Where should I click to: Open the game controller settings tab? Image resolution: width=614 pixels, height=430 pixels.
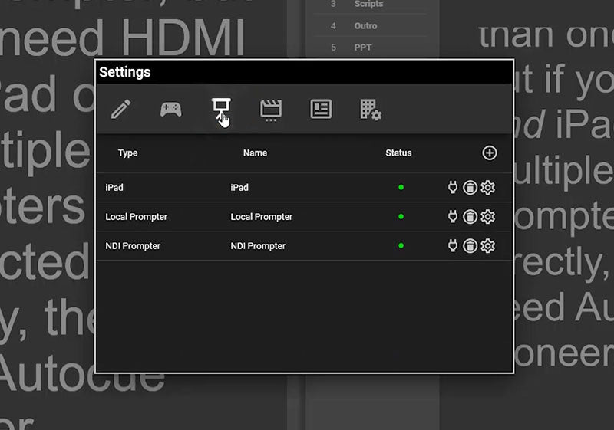click(170, 109)
